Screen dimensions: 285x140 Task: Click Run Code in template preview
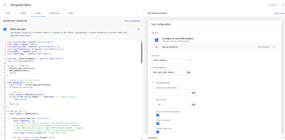279,13
